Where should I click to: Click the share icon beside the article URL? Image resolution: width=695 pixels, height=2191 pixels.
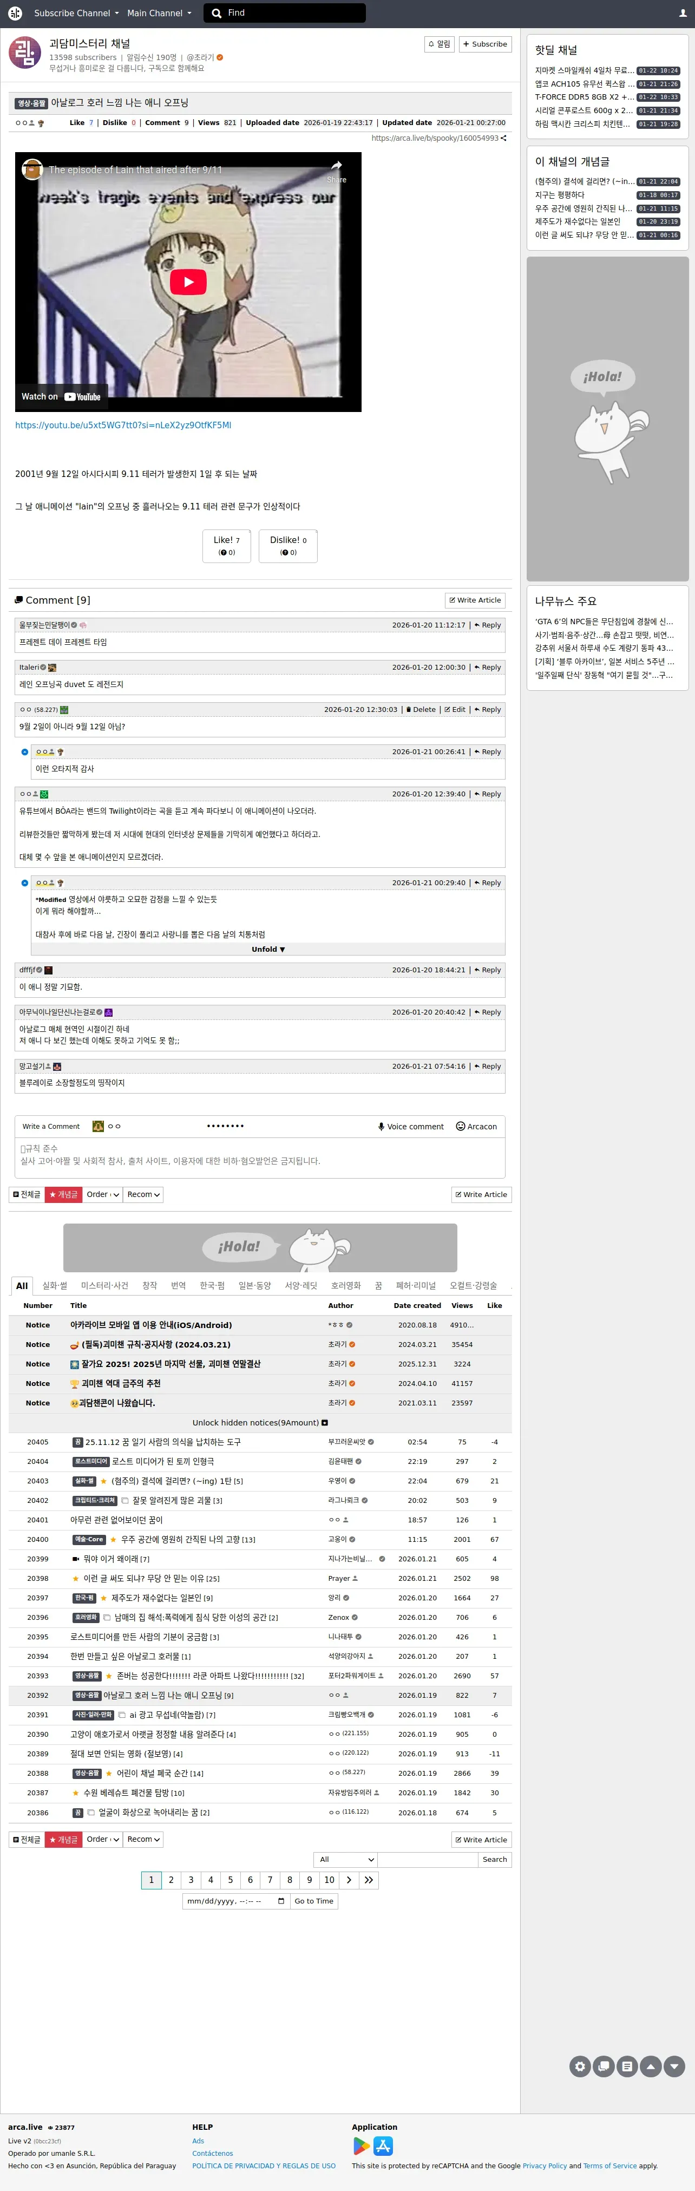(x=503, y=138)
